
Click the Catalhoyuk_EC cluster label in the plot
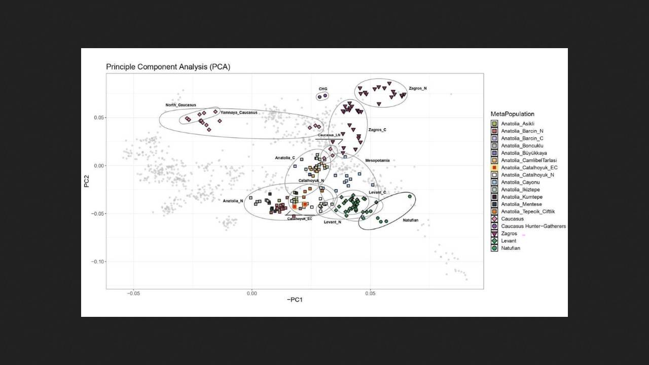tap(300, 218)
